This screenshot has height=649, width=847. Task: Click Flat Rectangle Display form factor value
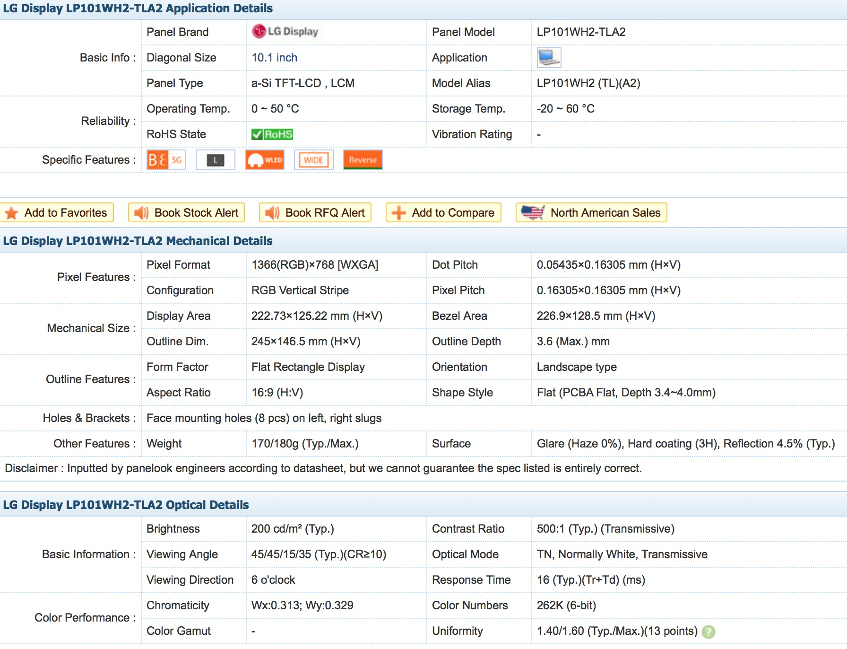(x=308, y=367)
